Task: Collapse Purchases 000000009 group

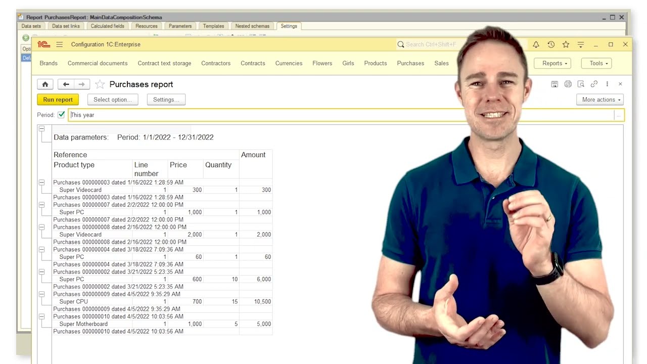Action: tap(41, 294)
